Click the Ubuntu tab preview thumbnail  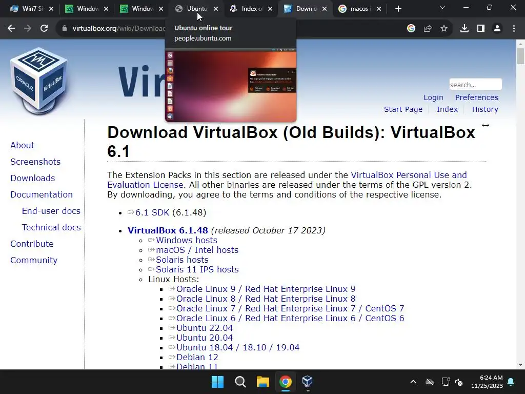pos(231,85)
